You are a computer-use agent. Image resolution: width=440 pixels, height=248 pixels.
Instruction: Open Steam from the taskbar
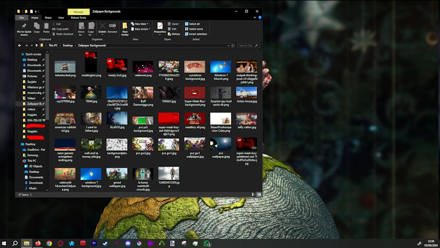click(105, 243)
